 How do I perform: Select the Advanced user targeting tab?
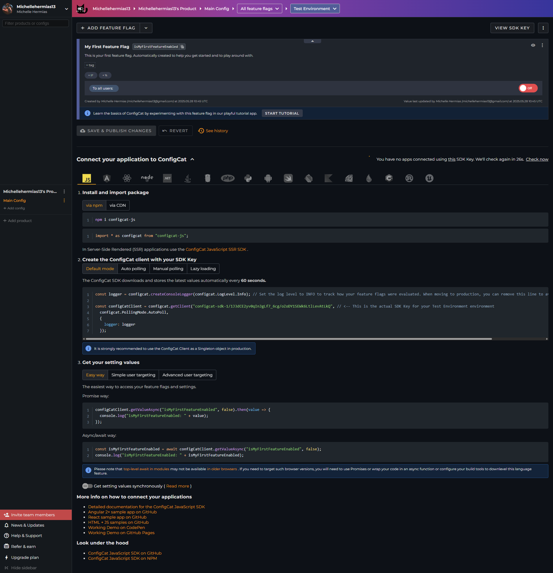pyautogui.click(x=188, y=375)
